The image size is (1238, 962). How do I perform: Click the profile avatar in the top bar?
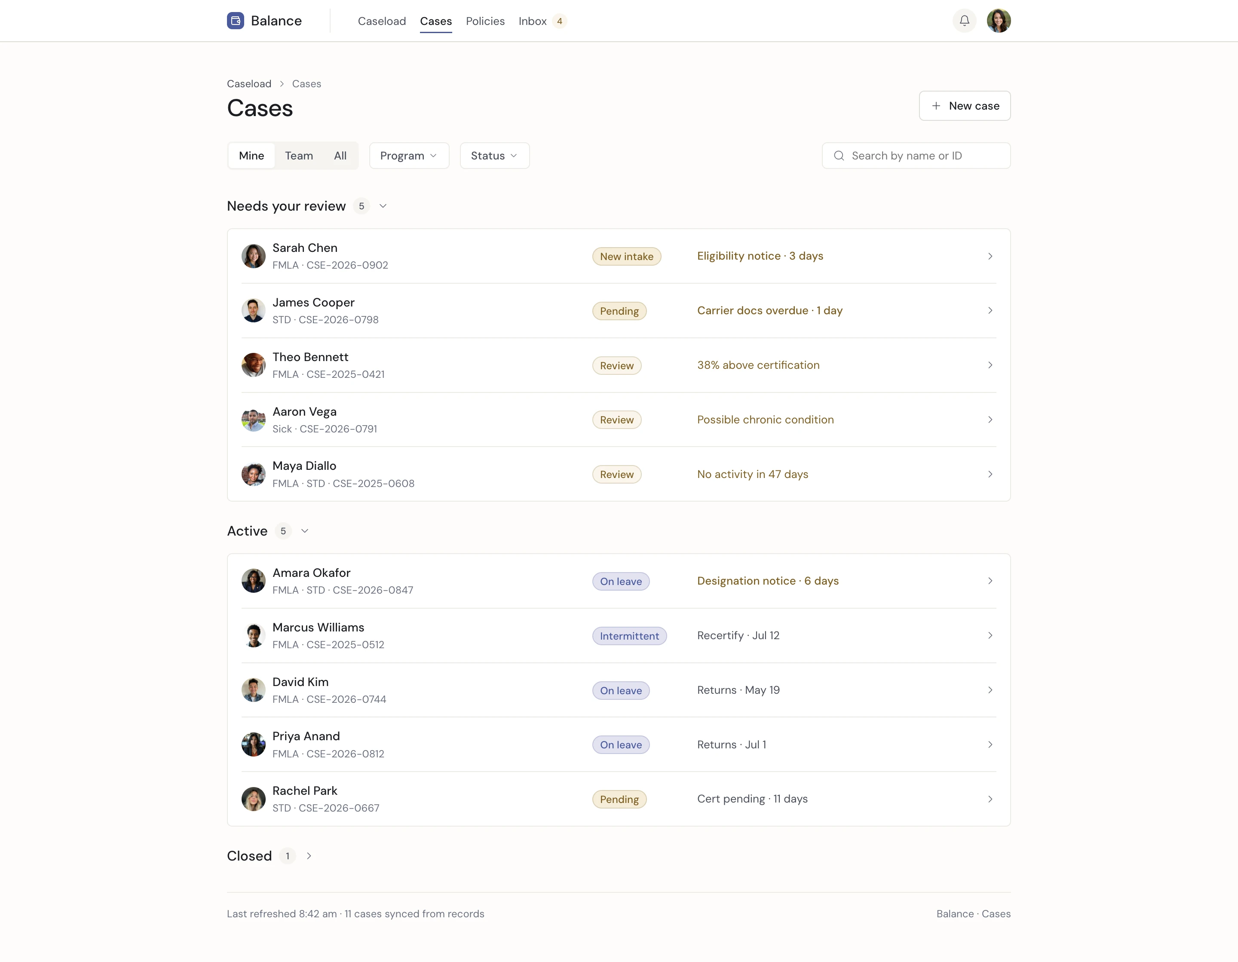click(x=999, y=20)
